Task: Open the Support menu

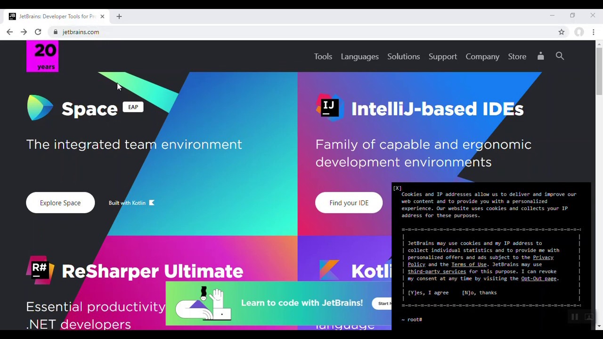Action: click(x=443, y=56)
